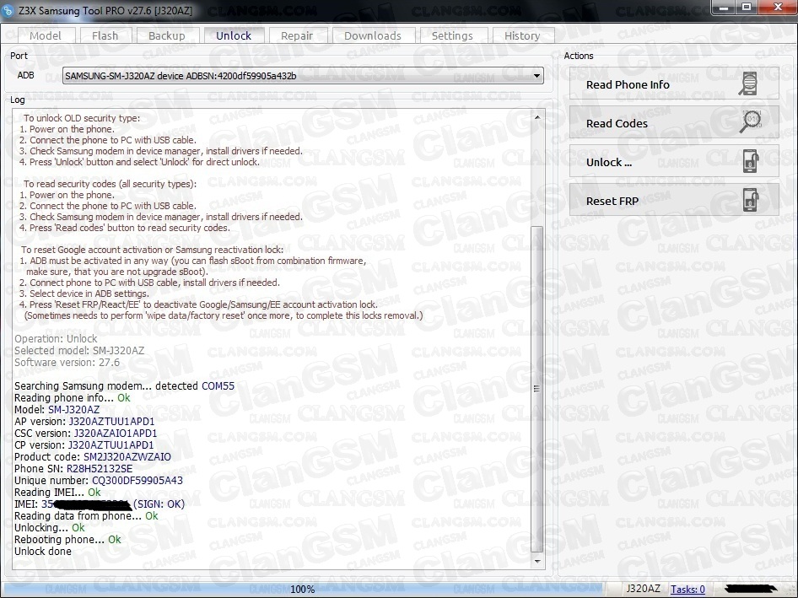Click the Reset FRP button label
798x598 pixels.
click(x=612, y=201)
